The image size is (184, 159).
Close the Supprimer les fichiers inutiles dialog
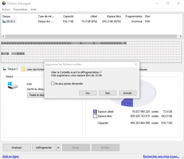click(x=136, y=64)
